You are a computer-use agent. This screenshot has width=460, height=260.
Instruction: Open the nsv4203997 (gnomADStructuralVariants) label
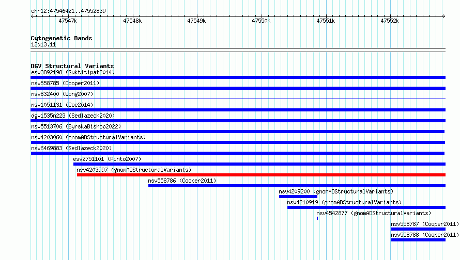coord(134,170)
